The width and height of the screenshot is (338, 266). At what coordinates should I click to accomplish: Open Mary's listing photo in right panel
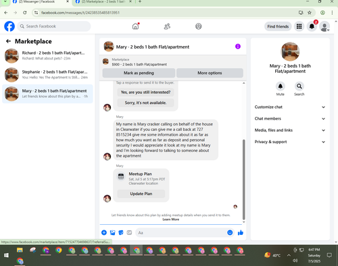pos(290,51)
